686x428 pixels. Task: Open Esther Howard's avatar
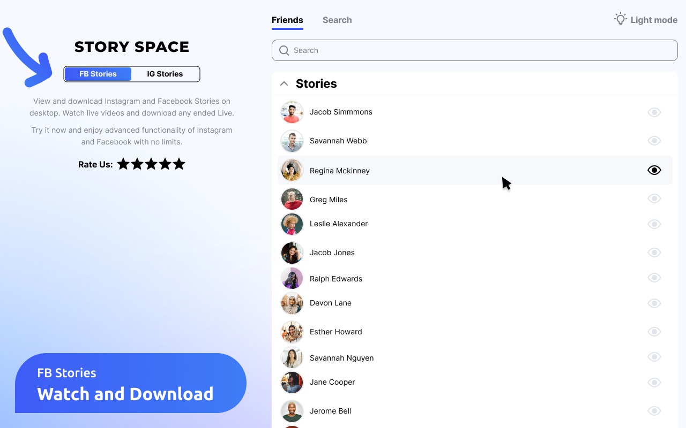292,332
